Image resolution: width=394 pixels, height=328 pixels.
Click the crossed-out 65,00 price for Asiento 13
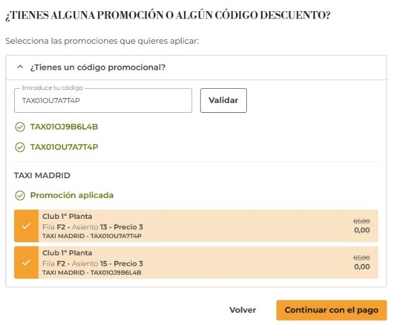point(361,221)
